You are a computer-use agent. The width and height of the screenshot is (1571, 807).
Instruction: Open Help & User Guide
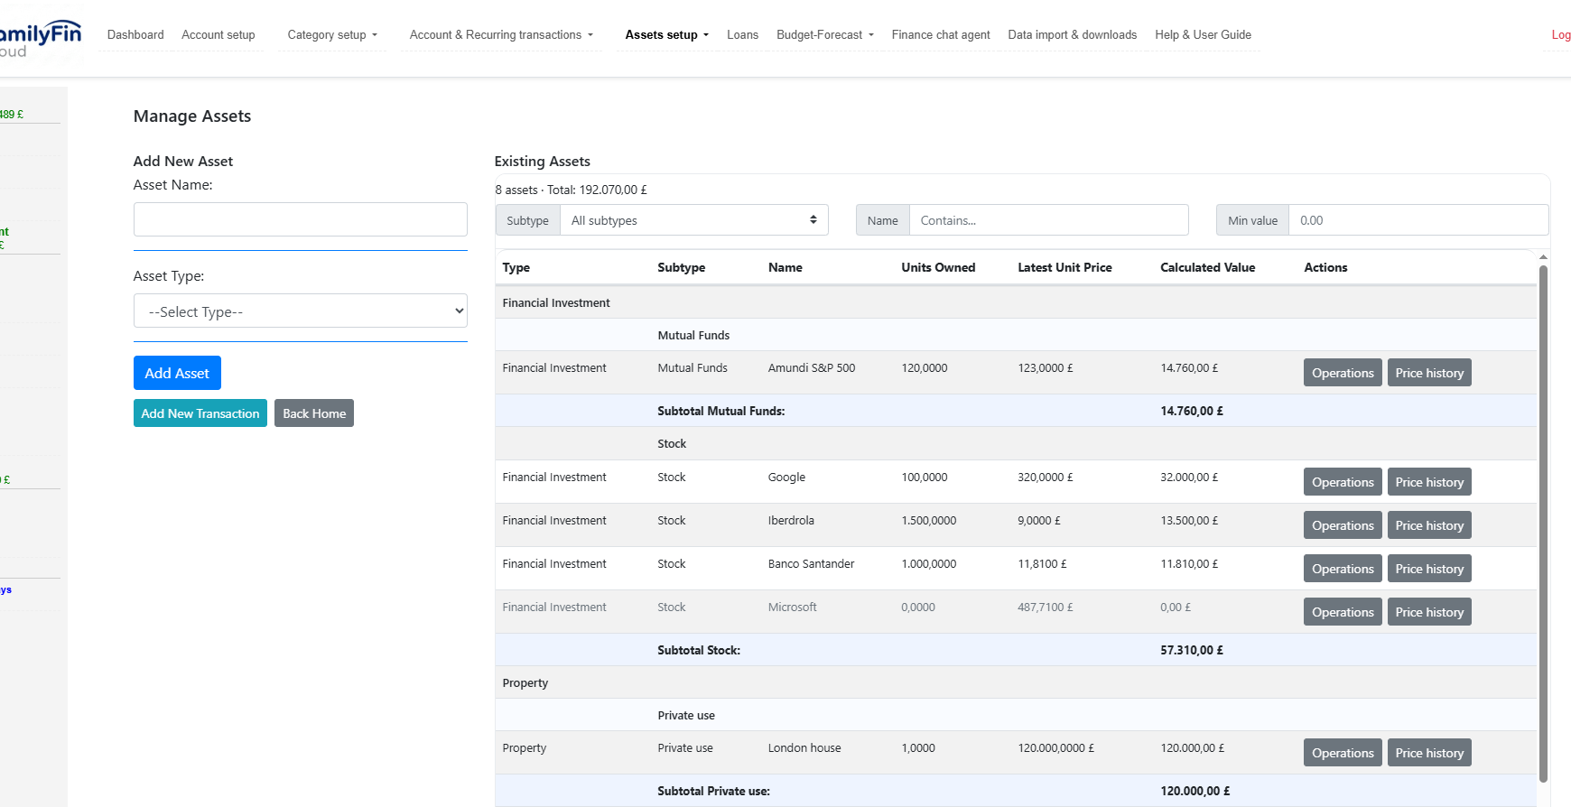pos(1203,35)
